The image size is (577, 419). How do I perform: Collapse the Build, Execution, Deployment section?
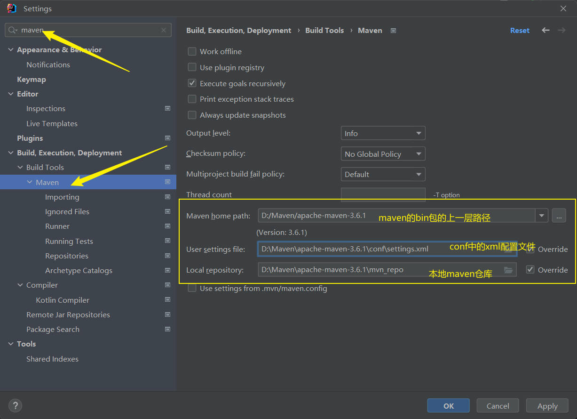pyautogui.click(x=11, y=153)
